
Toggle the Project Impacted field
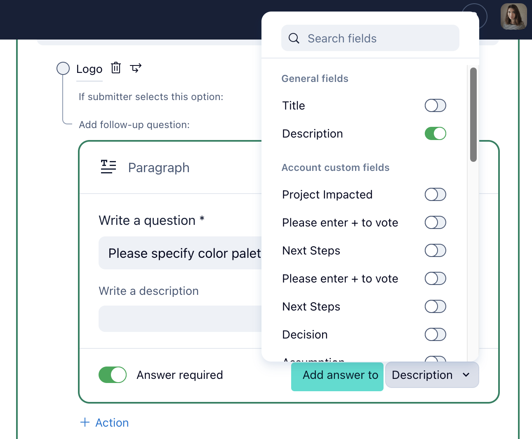(x=435, y=194)
